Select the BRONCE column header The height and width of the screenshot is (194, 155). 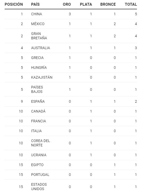coord(108,4)
